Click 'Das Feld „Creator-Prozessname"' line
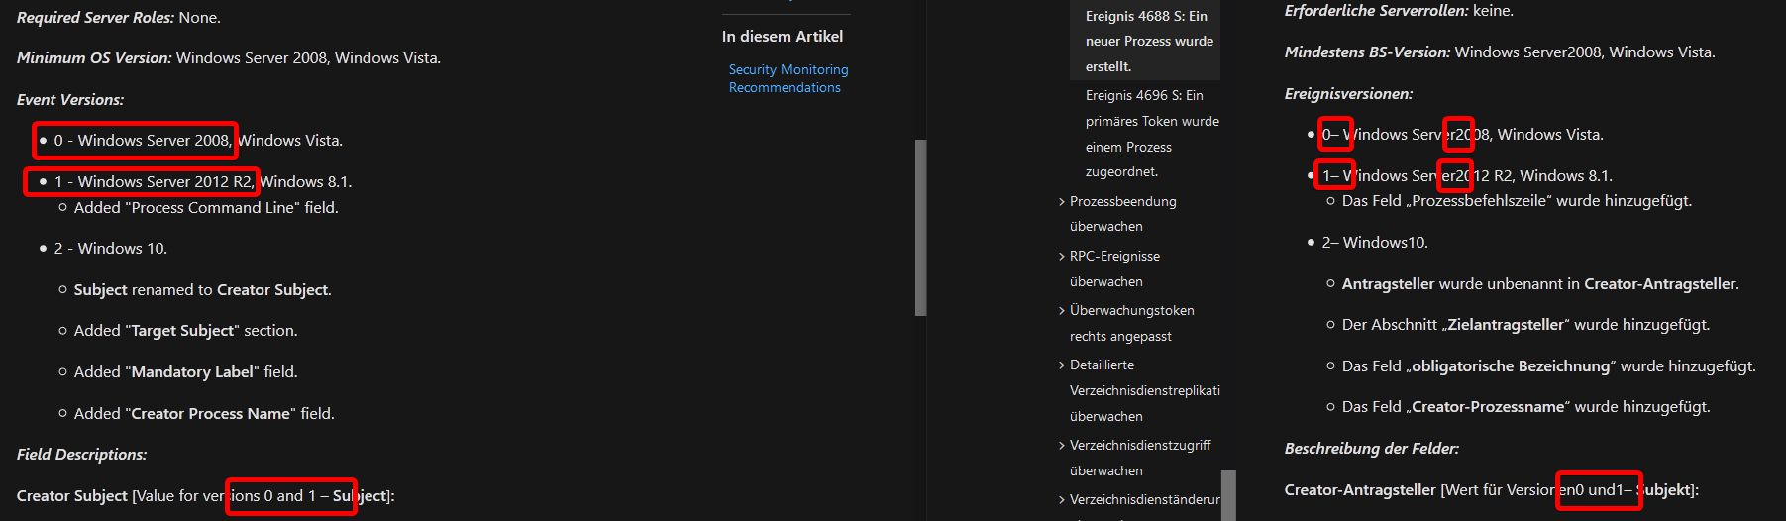 click(1526, 407)
